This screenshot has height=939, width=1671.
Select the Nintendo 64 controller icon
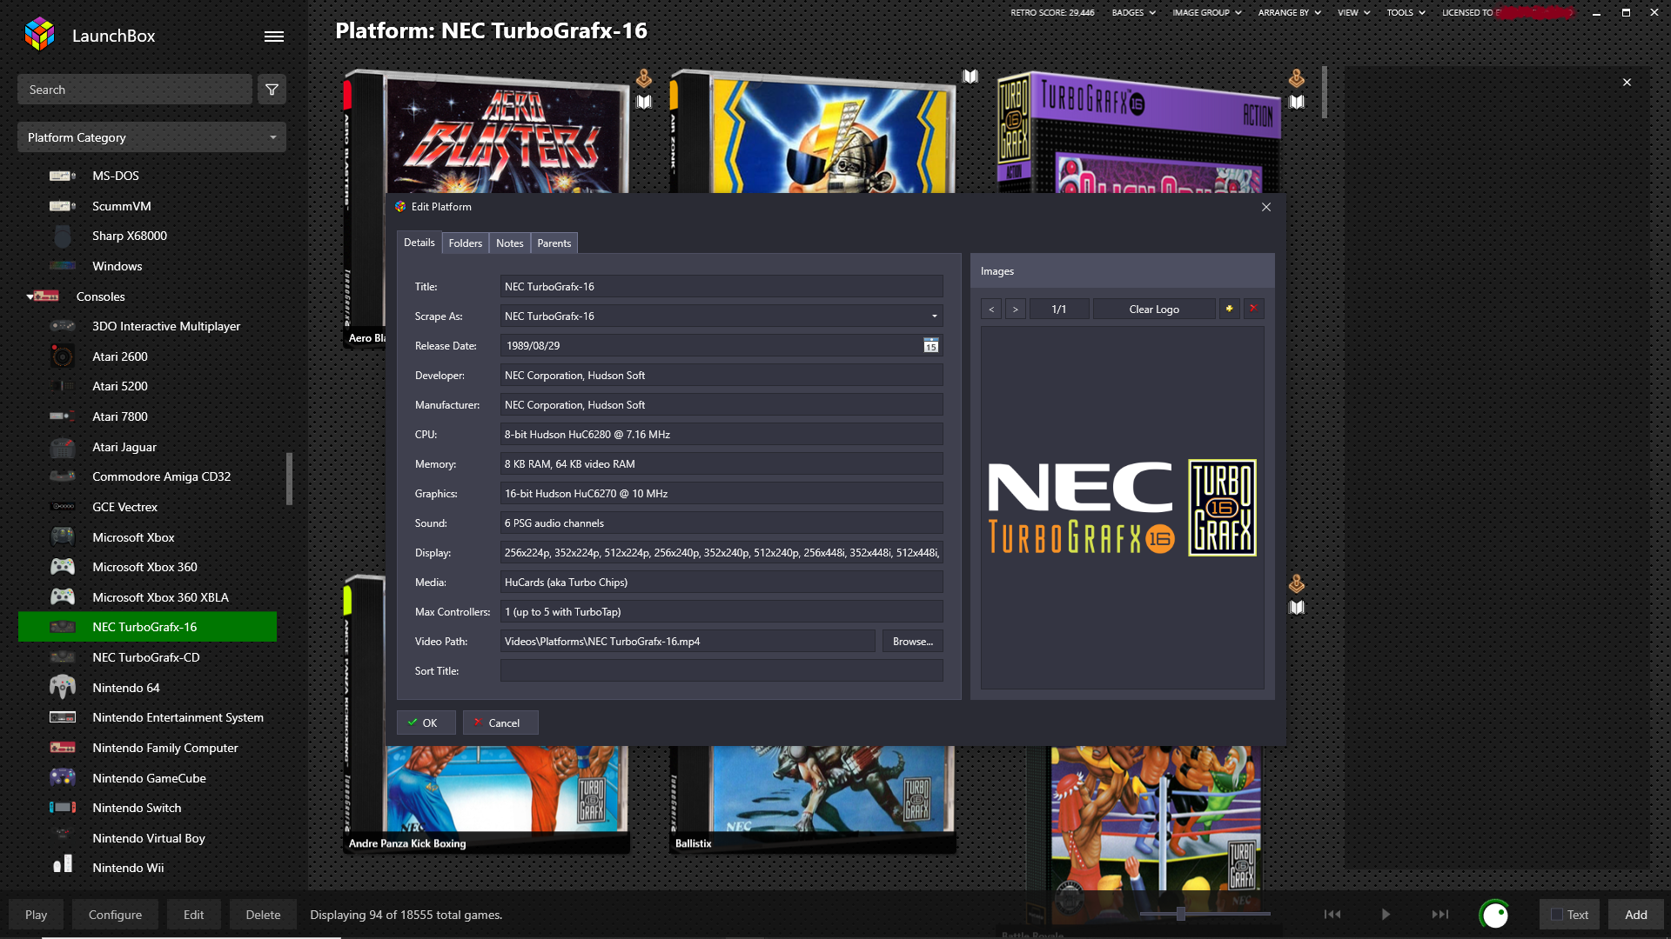(x=62, y=687)
